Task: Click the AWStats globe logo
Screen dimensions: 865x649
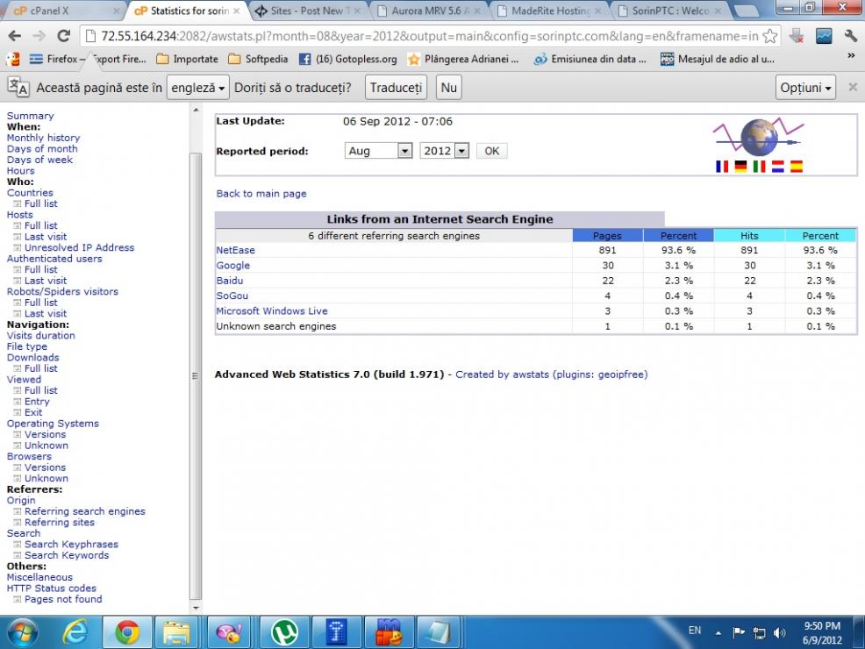Action: tap(759, 137)
